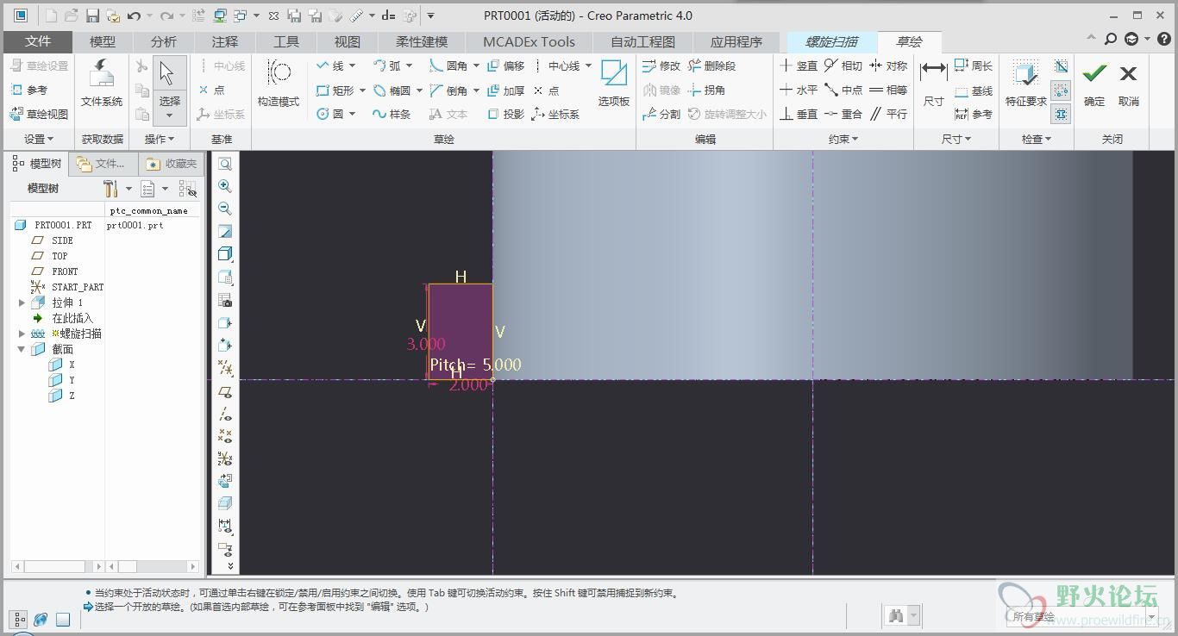Toggle plane display in graphics toolbar
1178x636 pixels.
[x=225, y=391]
